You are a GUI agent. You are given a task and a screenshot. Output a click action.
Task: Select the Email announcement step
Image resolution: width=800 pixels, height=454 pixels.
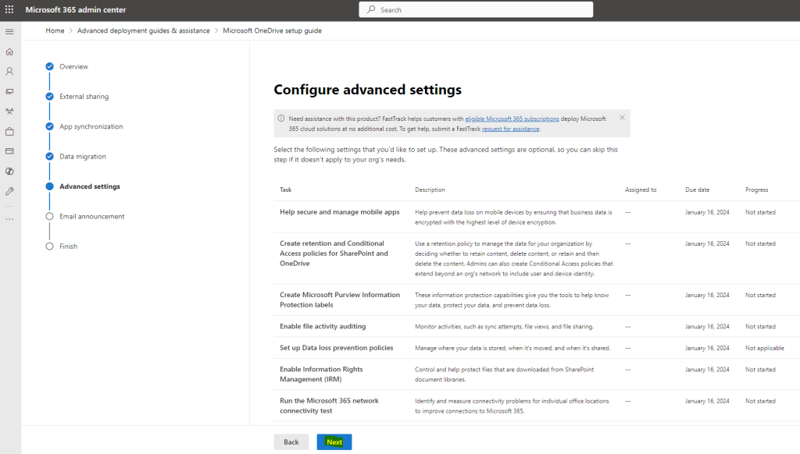tap(92, 217)
